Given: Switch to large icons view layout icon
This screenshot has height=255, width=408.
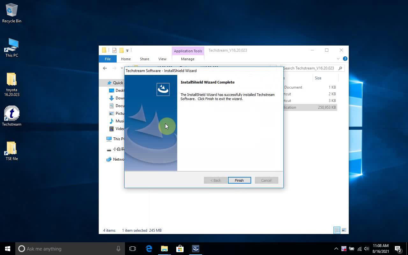Looking at the screenshot, I should (x=344, y=230).
